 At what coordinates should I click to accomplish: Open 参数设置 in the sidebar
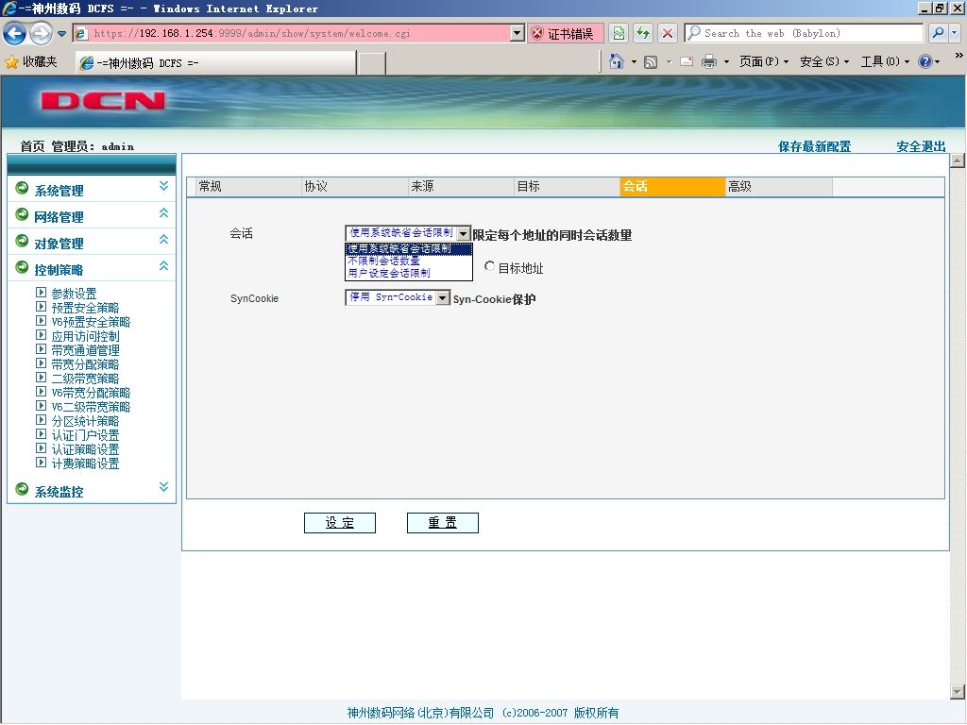74,294
